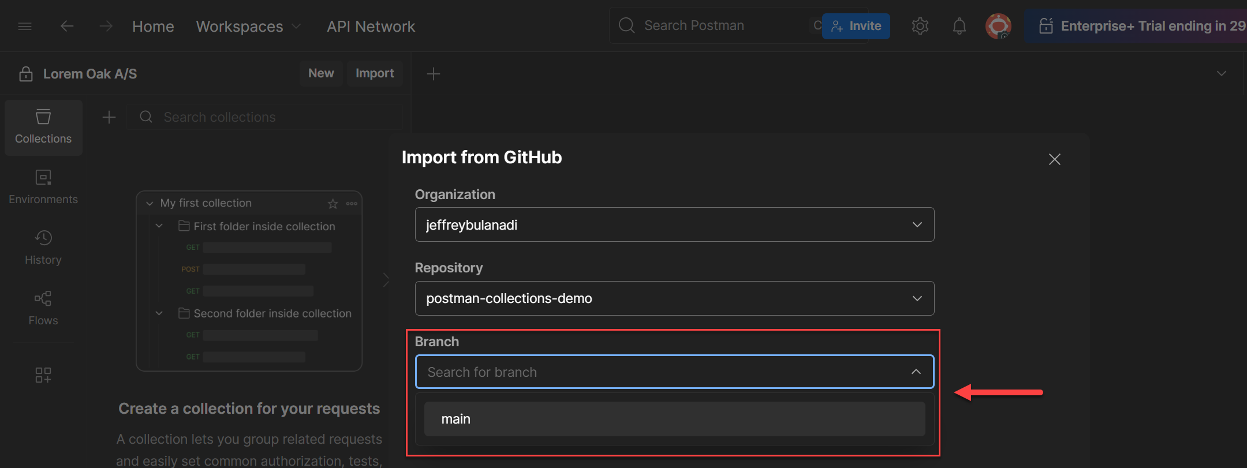The image size is (1247, 468).
Task: Click the Import button
Action: click(375, 73)
